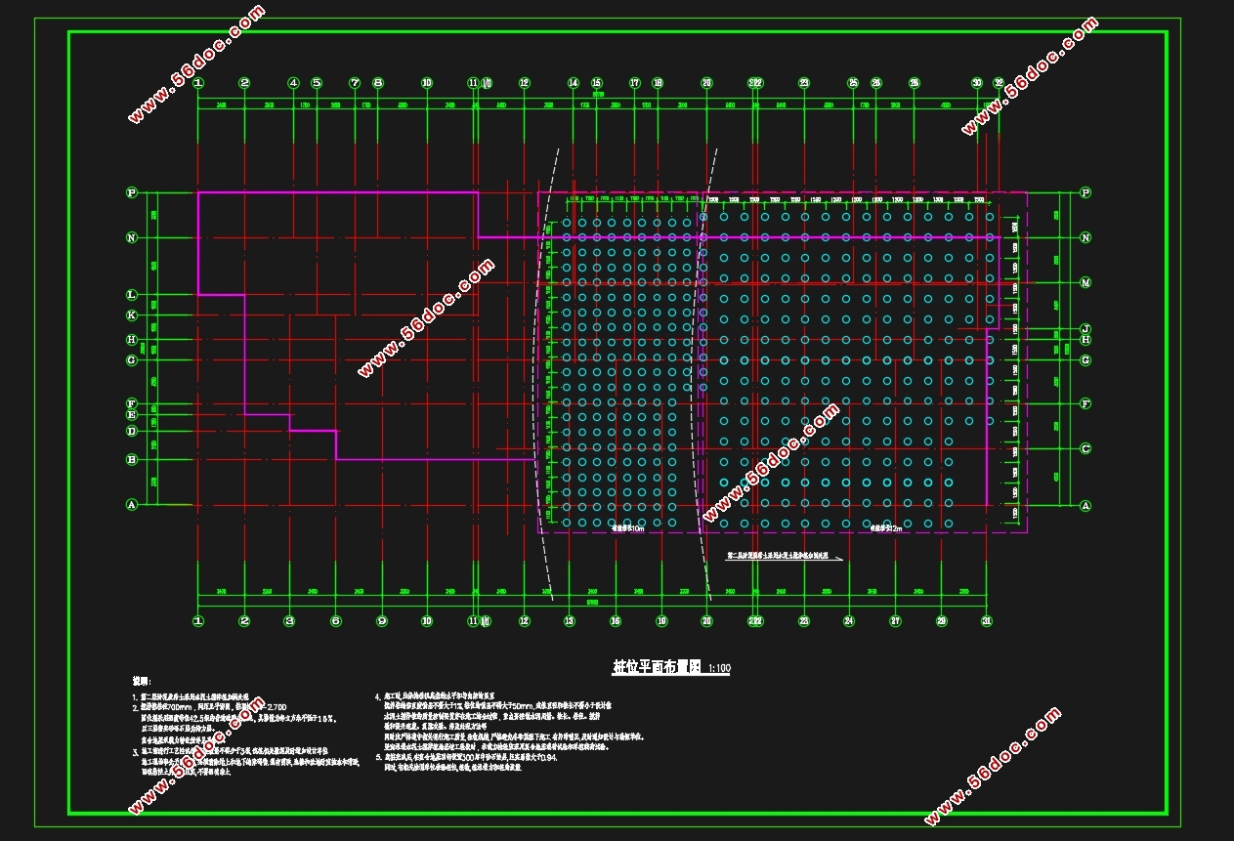Click axis bubble 32 at the top right
The image size is (1234, 841).
tap(999, 83)
